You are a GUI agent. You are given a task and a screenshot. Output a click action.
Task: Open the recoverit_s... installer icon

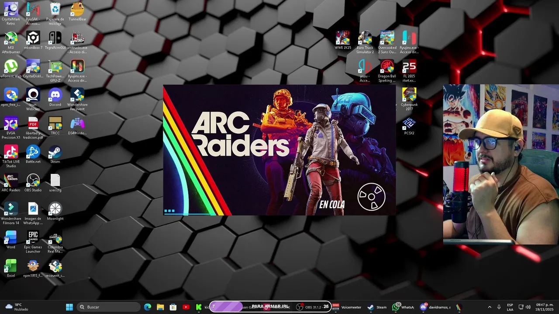coord(55,268)
